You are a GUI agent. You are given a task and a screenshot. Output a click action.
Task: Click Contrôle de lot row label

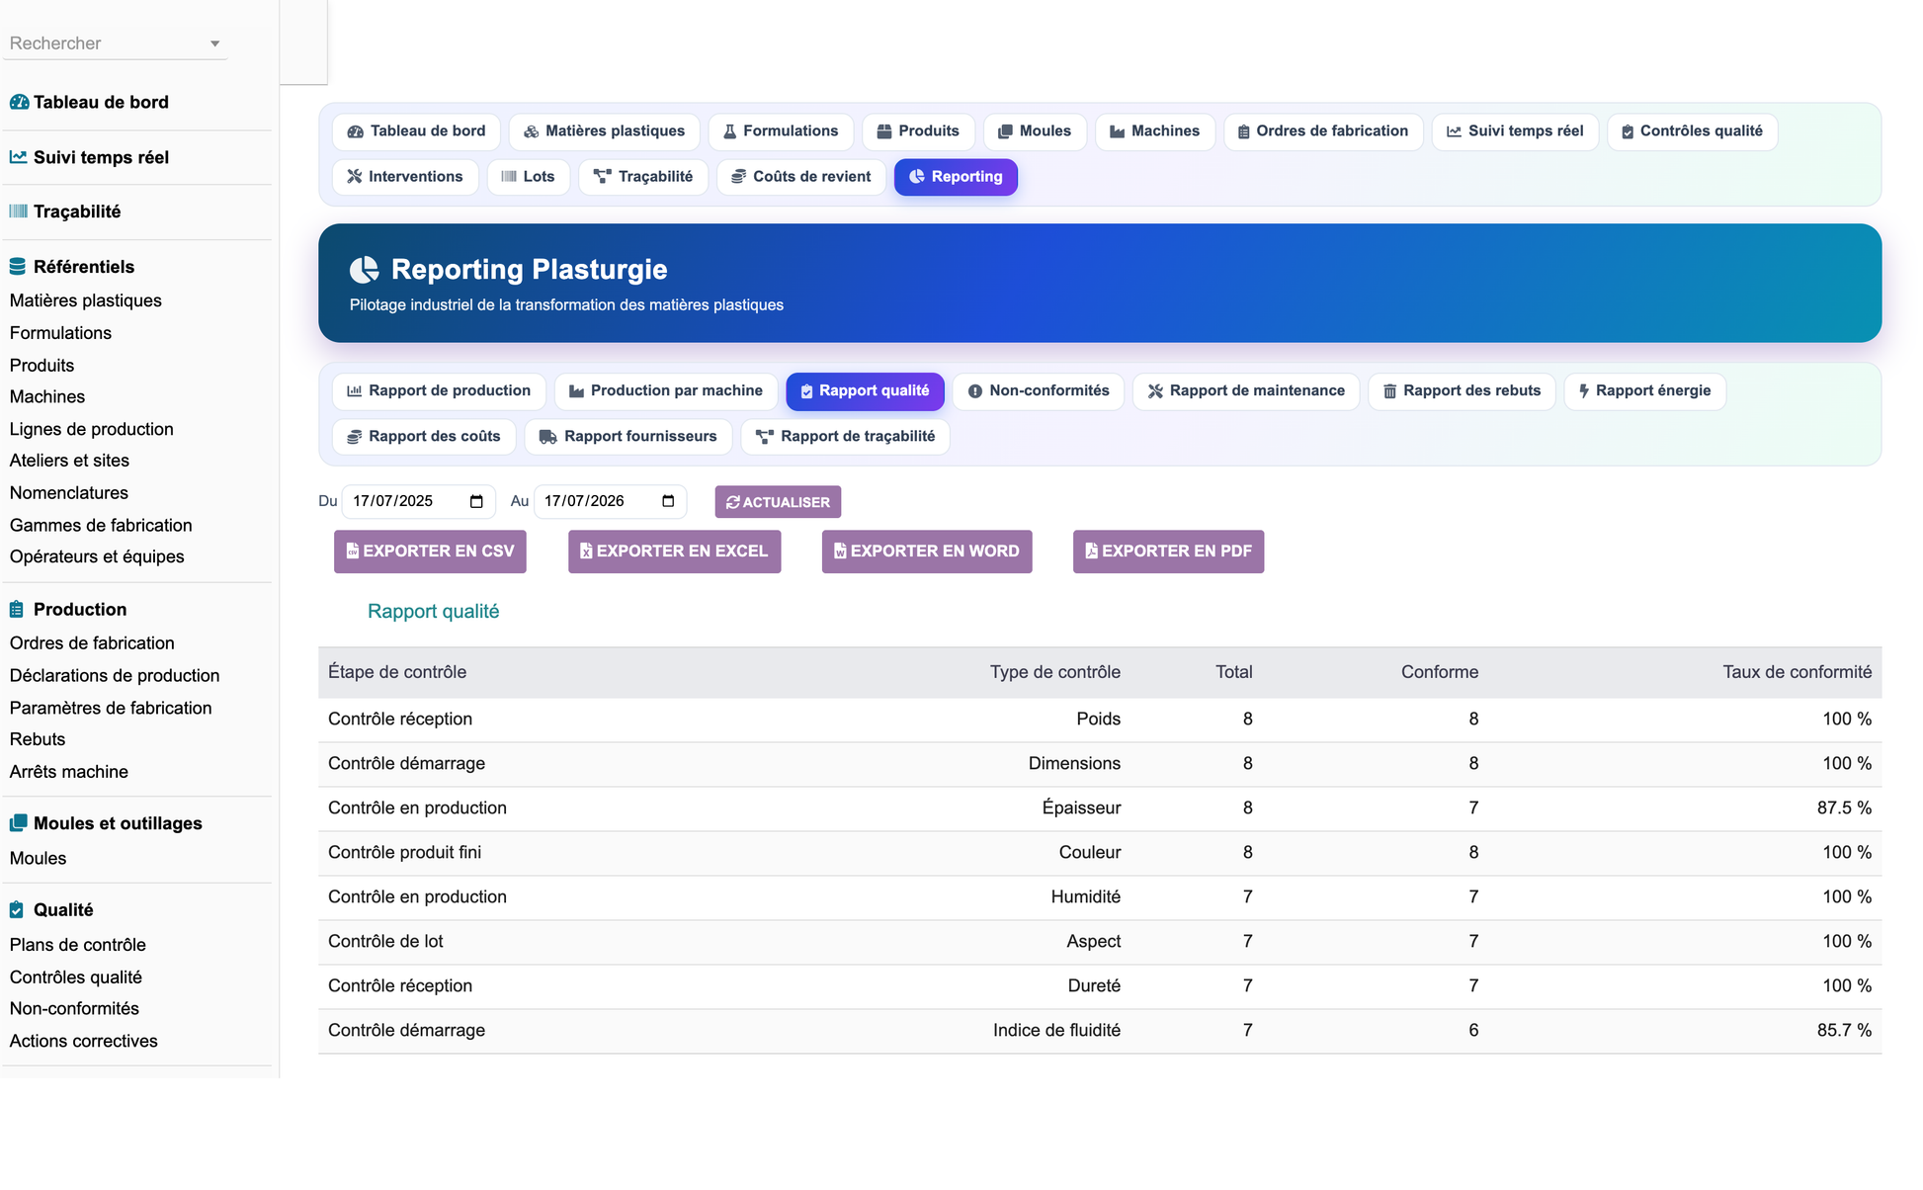pos(385,941)
